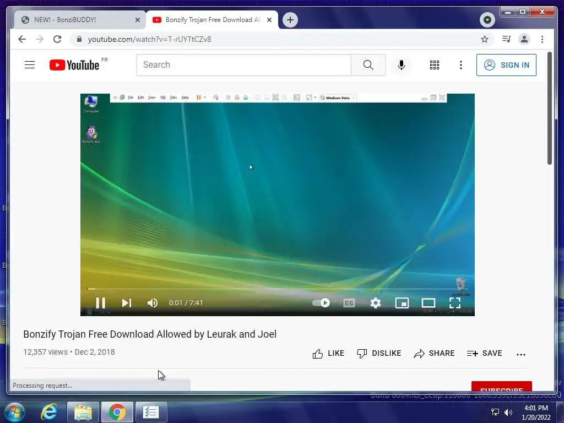Open the player settings gear
The image size is (564, 423).
pyautogui.click(x=376, y=303)
